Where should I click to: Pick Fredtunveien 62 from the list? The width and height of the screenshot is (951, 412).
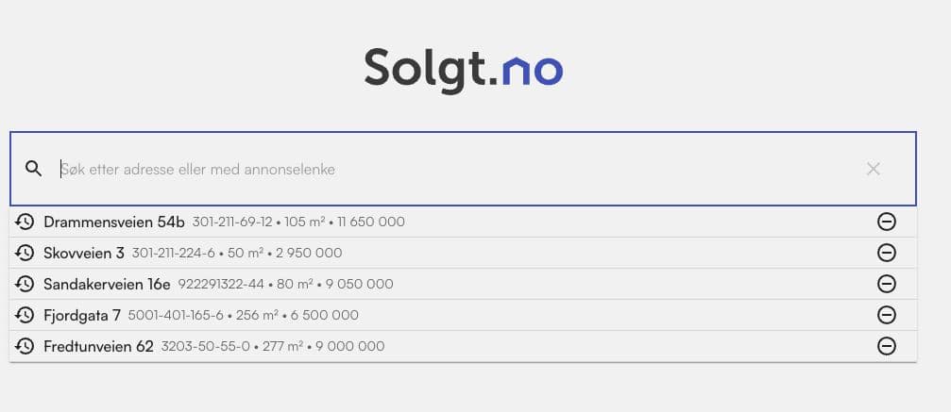[x=98, y=346]
